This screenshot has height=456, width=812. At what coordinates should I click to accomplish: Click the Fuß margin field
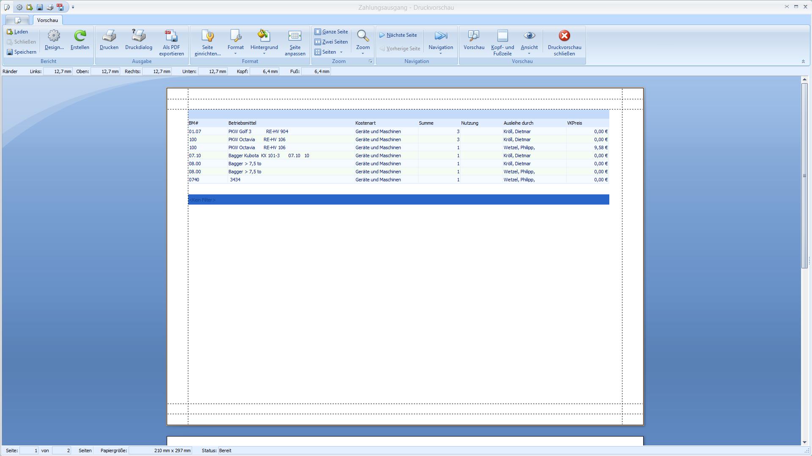coord(316,71)
